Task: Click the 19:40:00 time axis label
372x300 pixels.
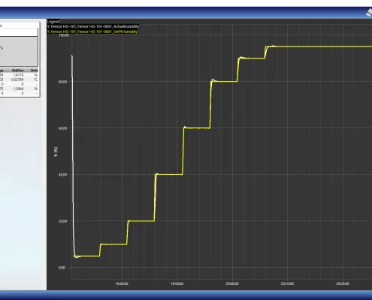Action: pyautogui.click(x=122, y=283)
